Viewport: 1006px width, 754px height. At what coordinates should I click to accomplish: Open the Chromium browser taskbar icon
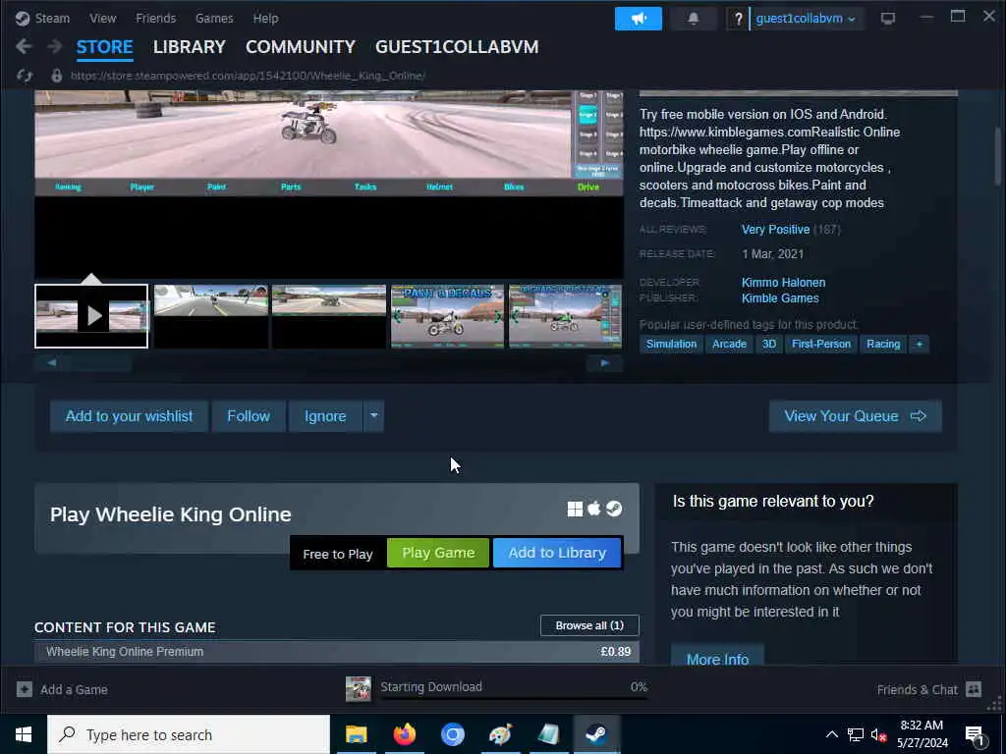[452, 734]
